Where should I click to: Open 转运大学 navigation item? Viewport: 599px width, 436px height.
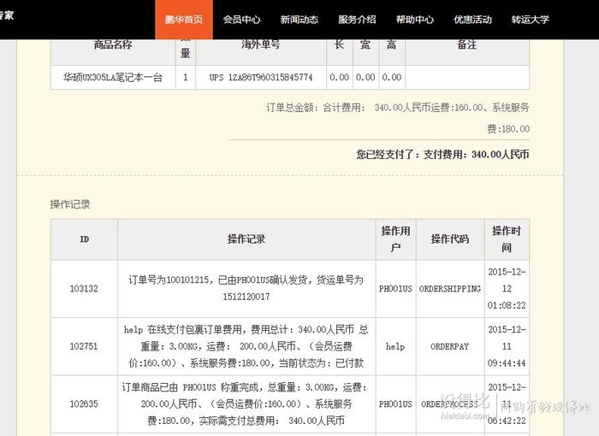pyautogui.click(x=531, y=20)
